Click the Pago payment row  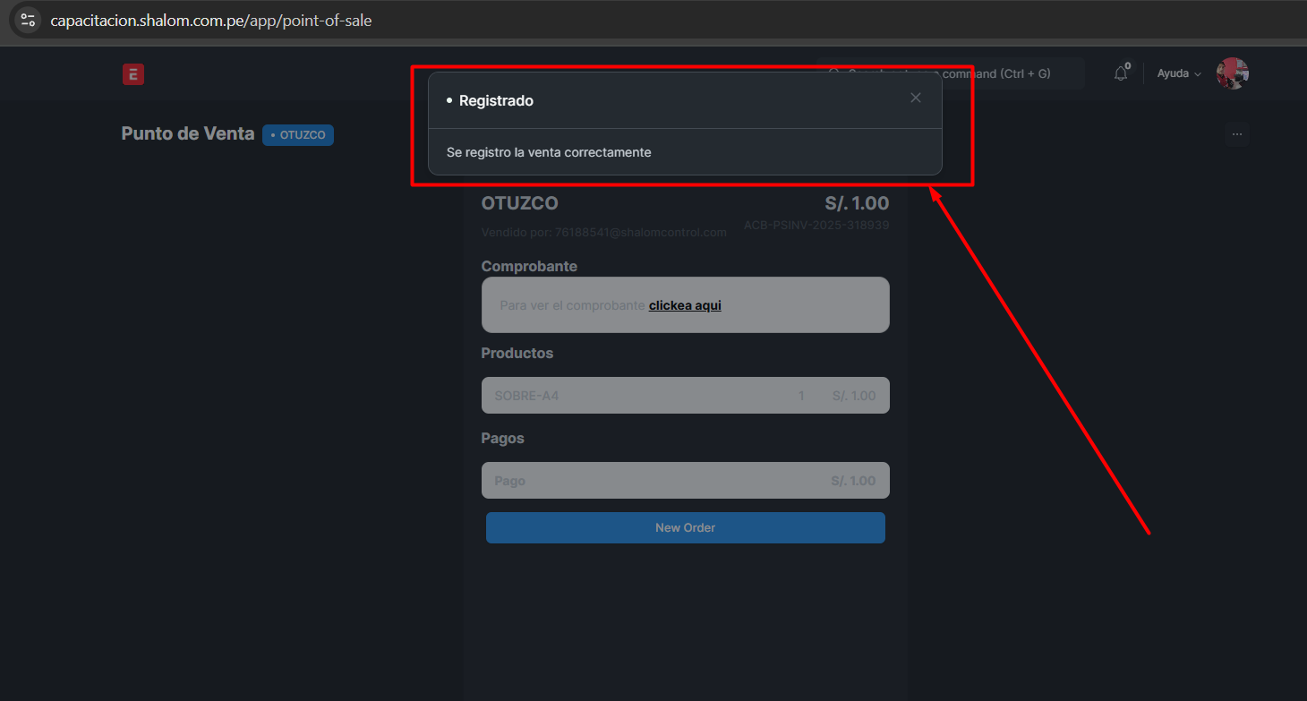click(x=685, y=481)
